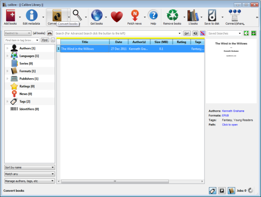
Task: Open Remove books dropdown arrow
Action: [x=184, y=17]
